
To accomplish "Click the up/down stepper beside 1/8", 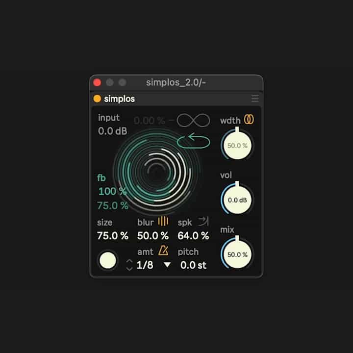I will [129, 265].
